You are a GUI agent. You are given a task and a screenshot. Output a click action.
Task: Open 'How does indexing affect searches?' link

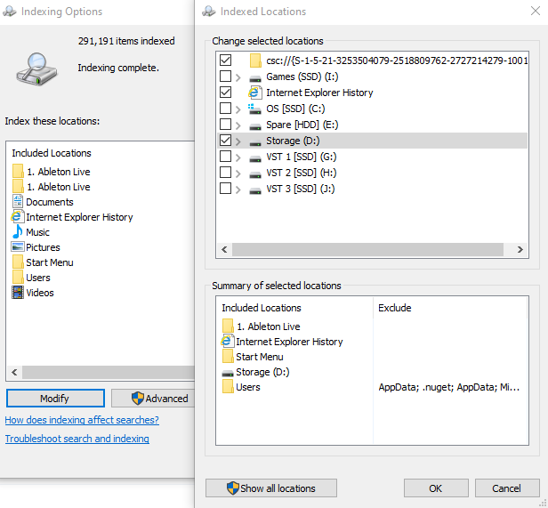(82, 420)
